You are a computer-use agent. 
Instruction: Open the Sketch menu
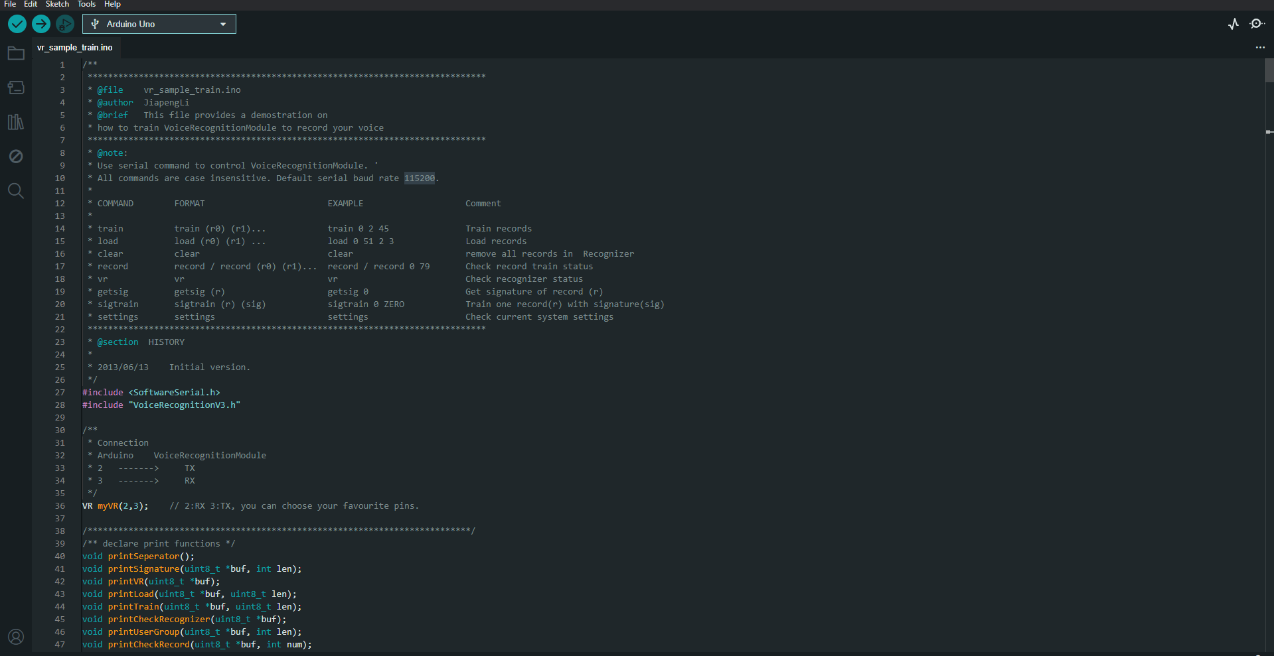click(x=57, y=4)
